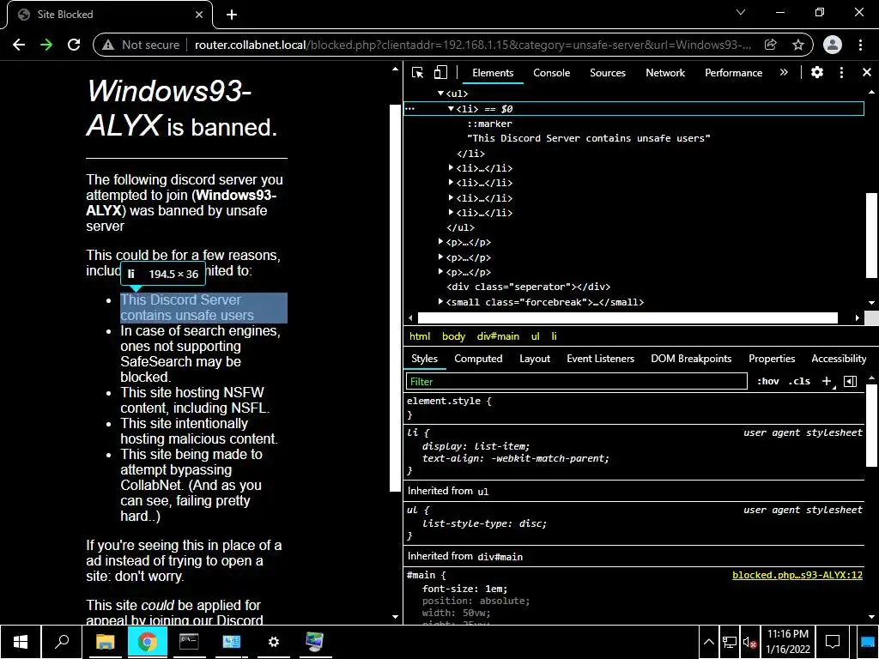Viewport: 879px width, 659px height.
Task: Click the address bar URL
Action: (473, 45)
